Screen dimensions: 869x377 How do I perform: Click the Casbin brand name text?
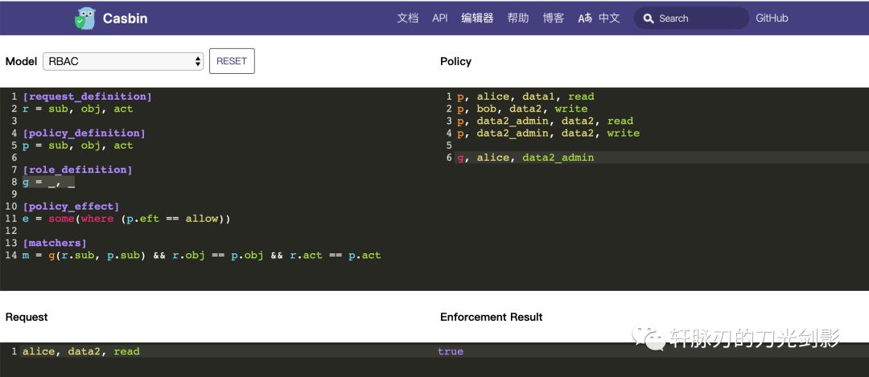(x=125, y=18)
